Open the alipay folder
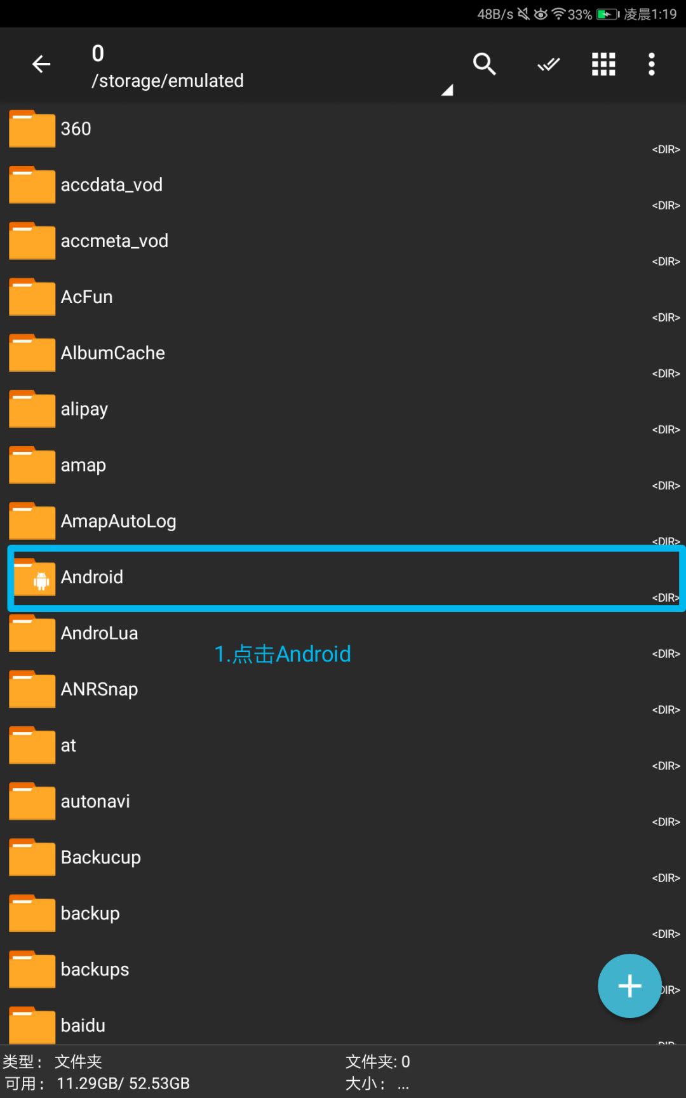Image resolution: width=686 pixels, height=1098 pixels. (84, 409)
